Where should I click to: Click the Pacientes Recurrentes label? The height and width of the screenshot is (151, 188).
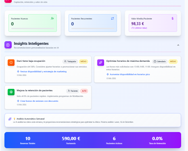81,19
